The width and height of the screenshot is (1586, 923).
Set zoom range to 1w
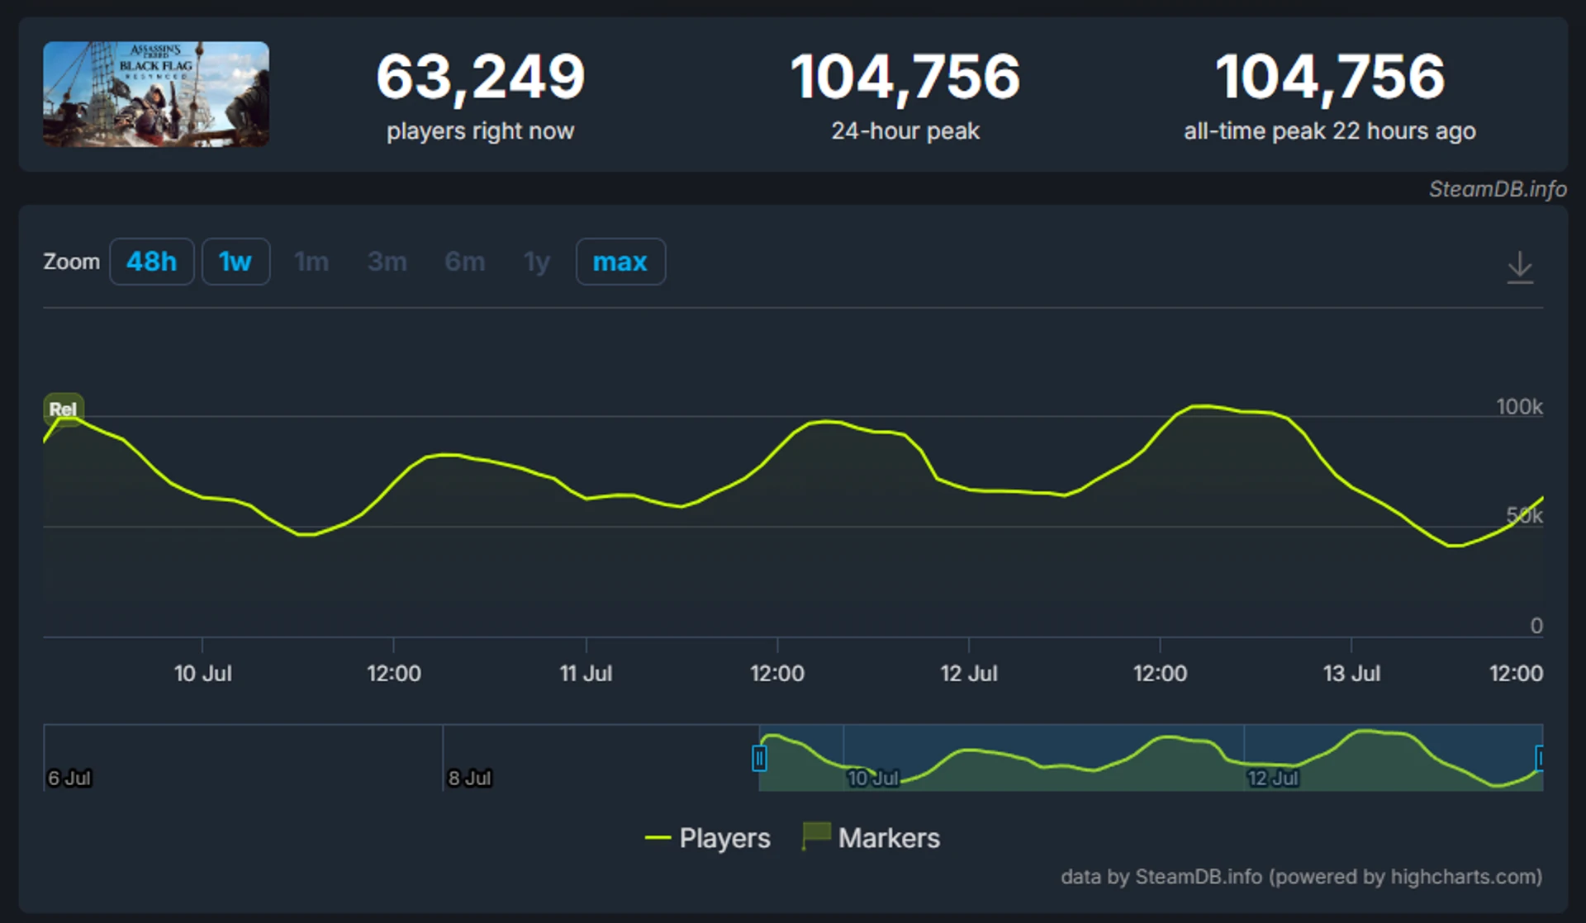(x=235, y=262)
